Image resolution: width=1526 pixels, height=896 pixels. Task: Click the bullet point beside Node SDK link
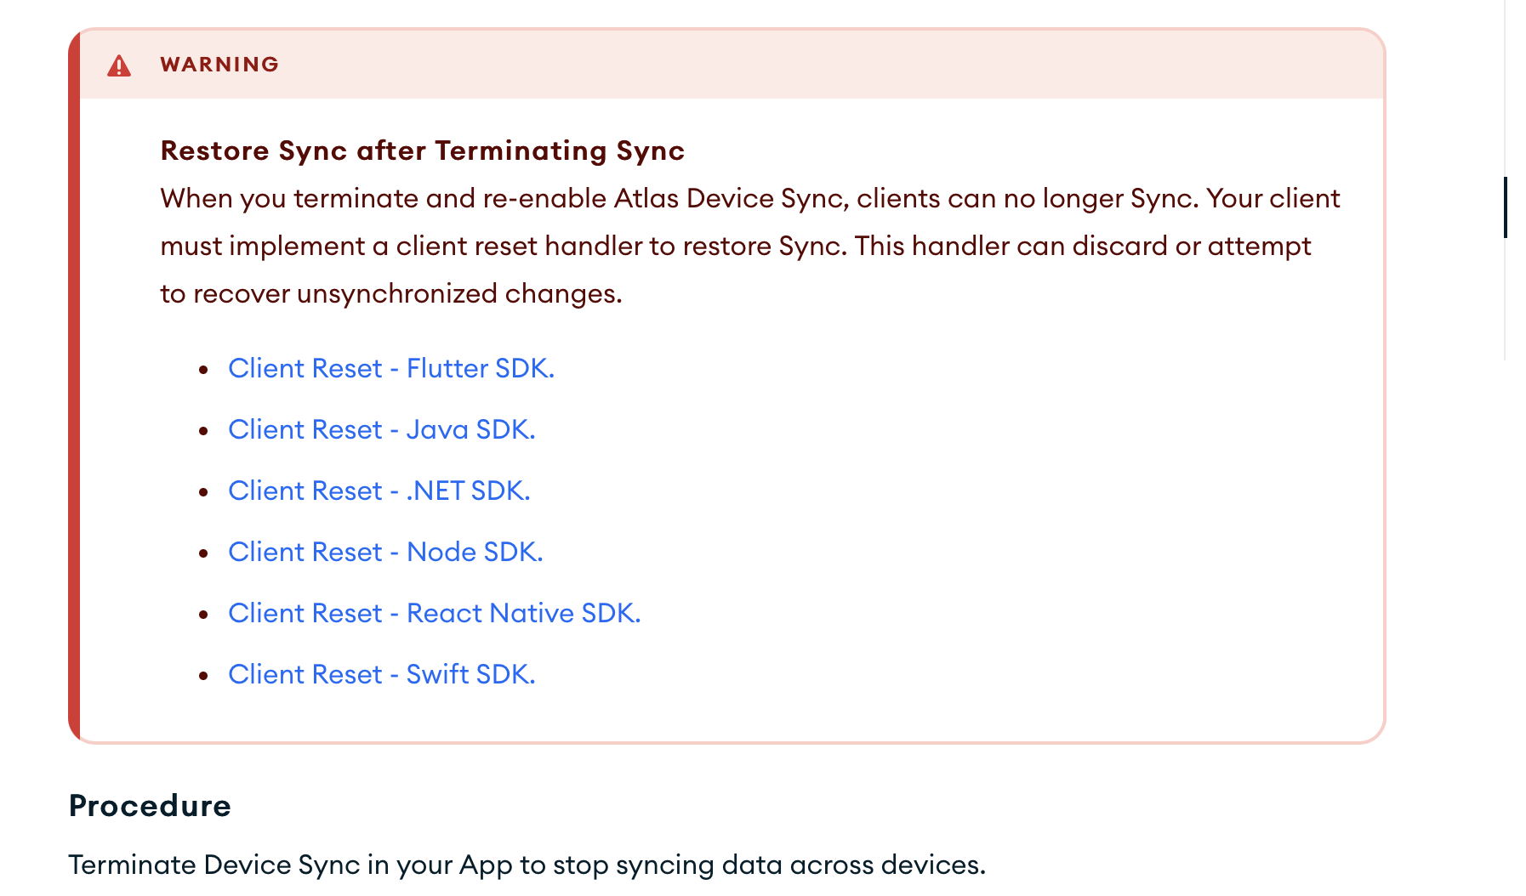point(203,553)
